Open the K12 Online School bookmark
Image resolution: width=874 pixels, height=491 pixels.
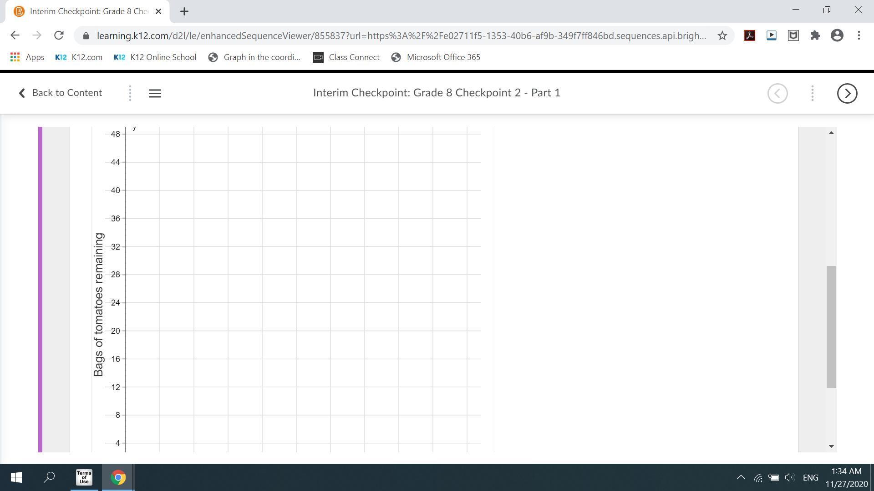click(155, 57)
